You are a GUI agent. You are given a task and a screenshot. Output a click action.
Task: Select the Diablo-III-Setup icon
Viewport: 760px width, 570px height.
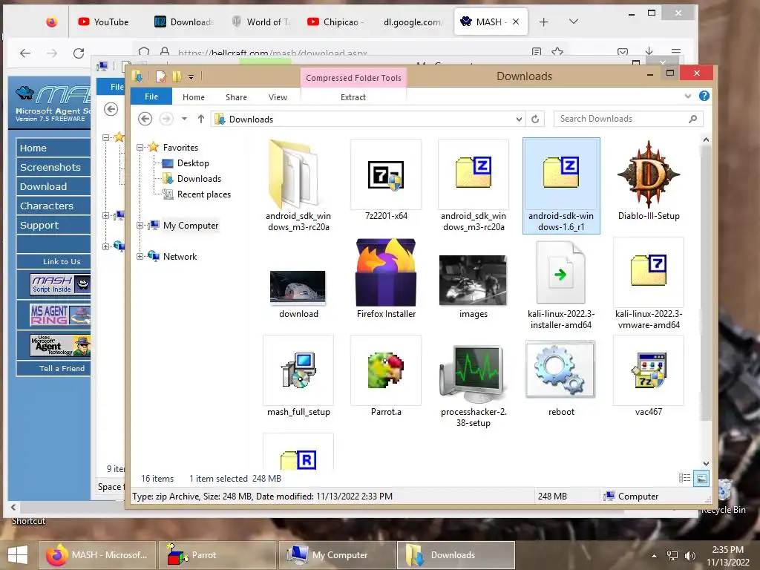click(x=649, y=181)
